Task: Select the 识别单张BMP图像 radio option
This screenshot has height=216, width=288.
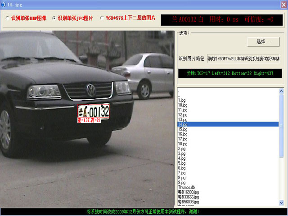Action: pos(7,18)
